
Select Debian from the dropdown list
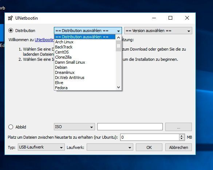(85, 67)
